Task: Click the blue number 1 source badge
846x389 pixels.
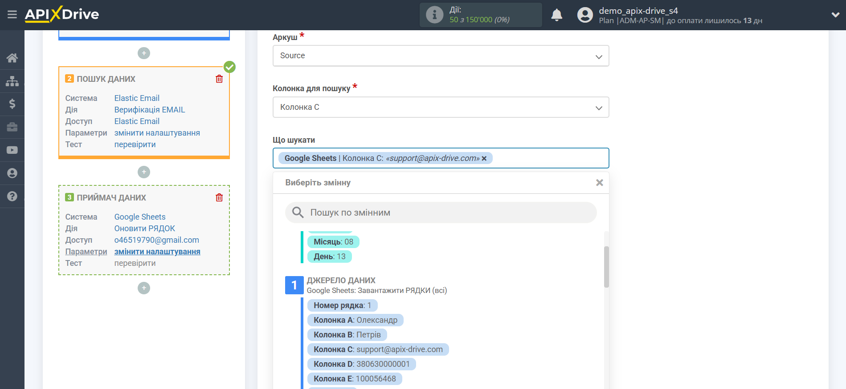Action: pyautogui.click(x=294, y=285)
